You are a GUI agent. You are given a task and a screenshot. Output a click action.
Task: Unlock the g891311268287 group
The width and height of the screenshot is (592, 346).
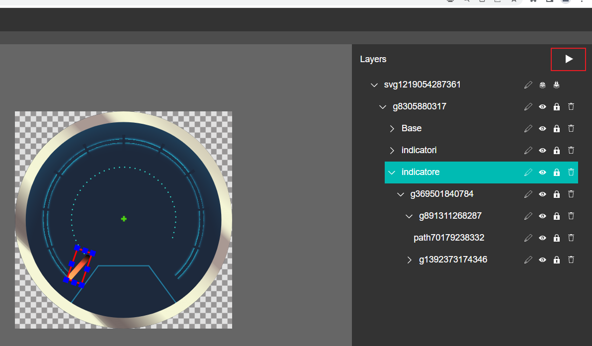click(557, 216)
